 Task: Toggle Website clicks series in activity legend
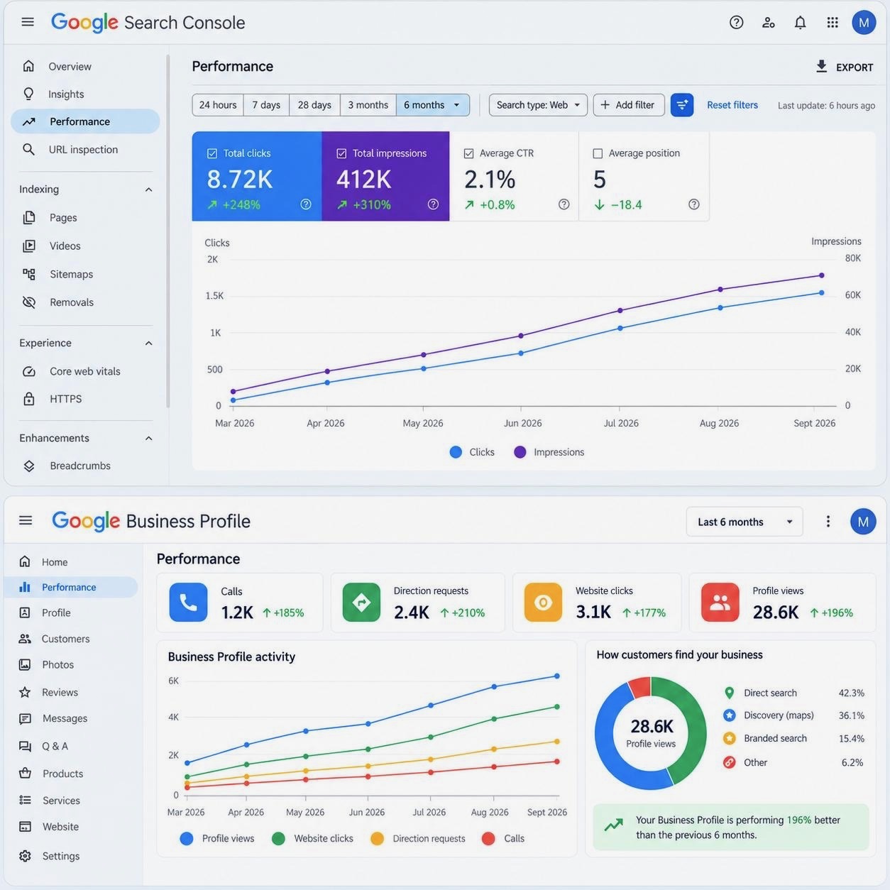point(312,838)
